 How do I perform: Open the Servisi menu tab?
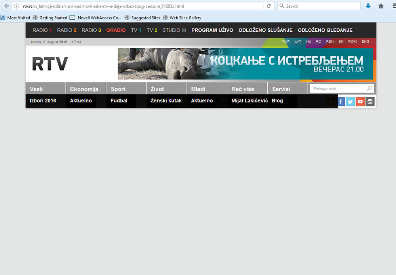tap(281, 89)
